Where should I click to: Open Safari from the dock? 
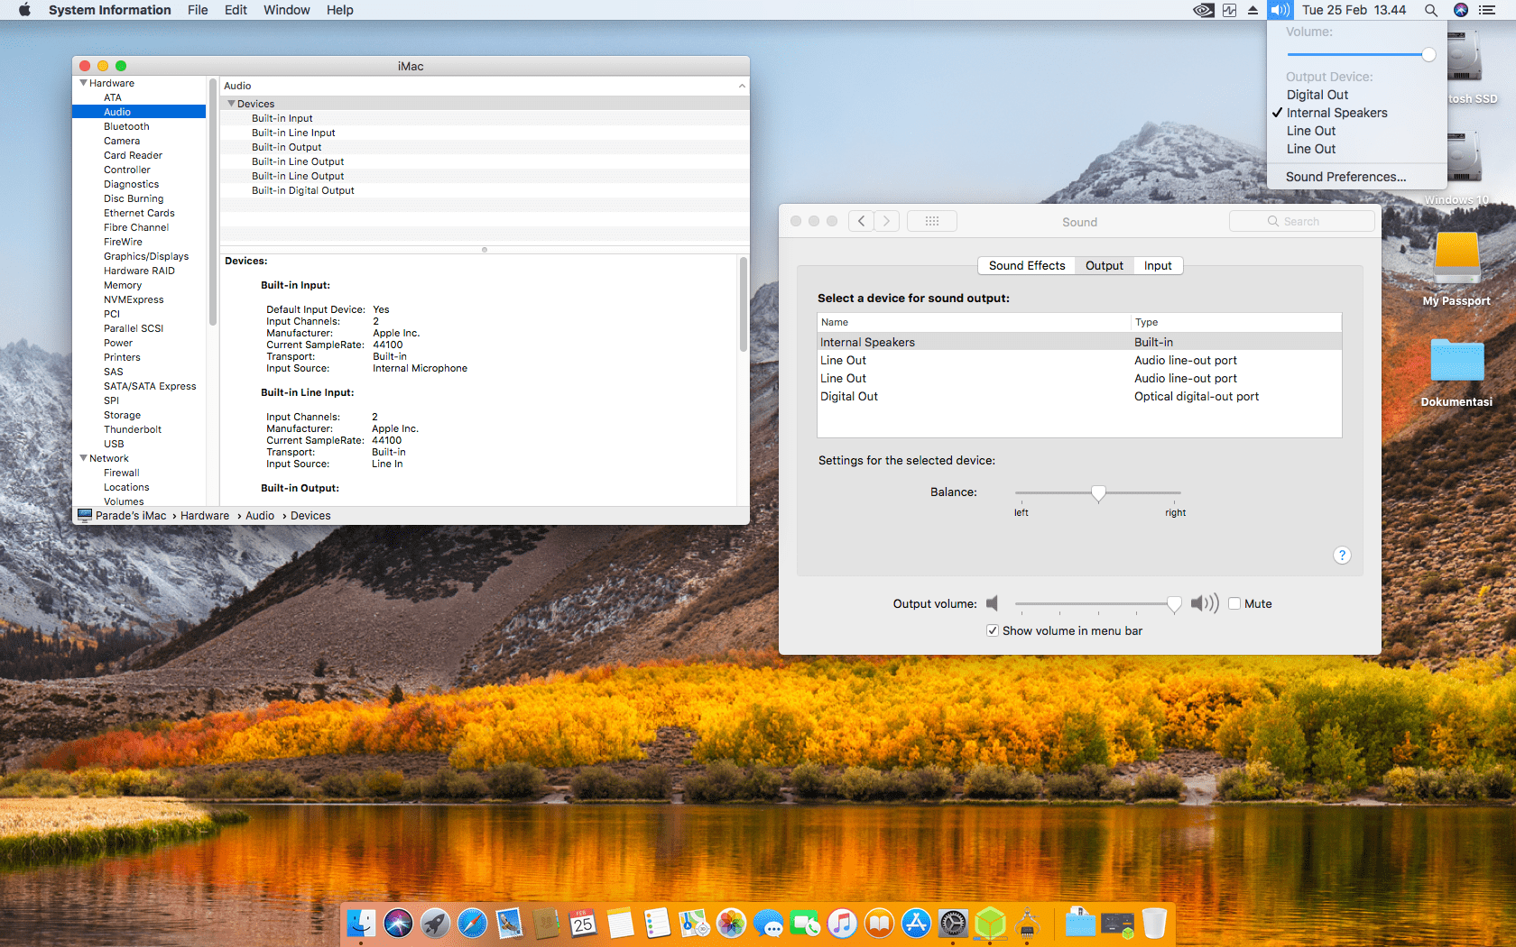coord(472,923)
